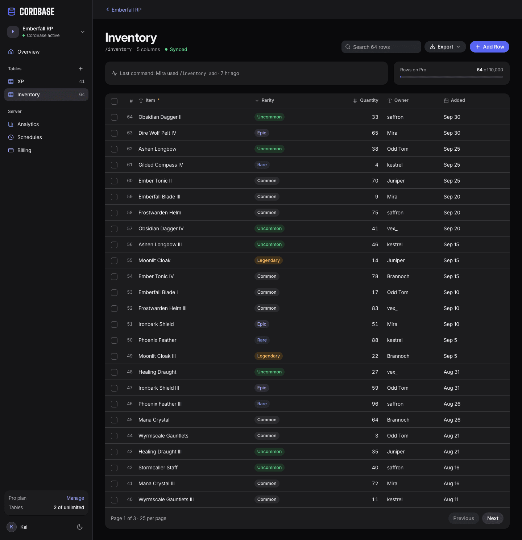Click the Analytics bar chart icon

(11, 124)
